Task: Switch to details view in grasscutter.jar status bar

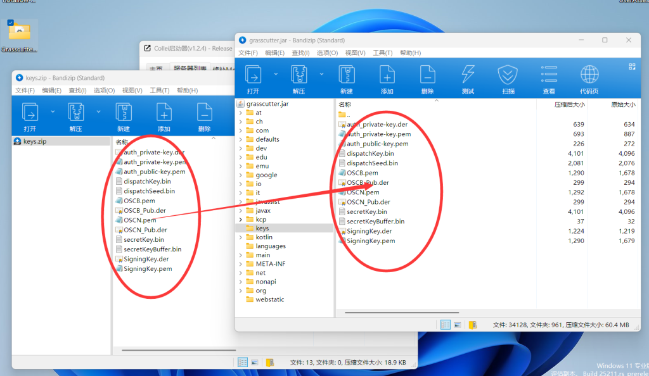Action: tap(446, 325)
